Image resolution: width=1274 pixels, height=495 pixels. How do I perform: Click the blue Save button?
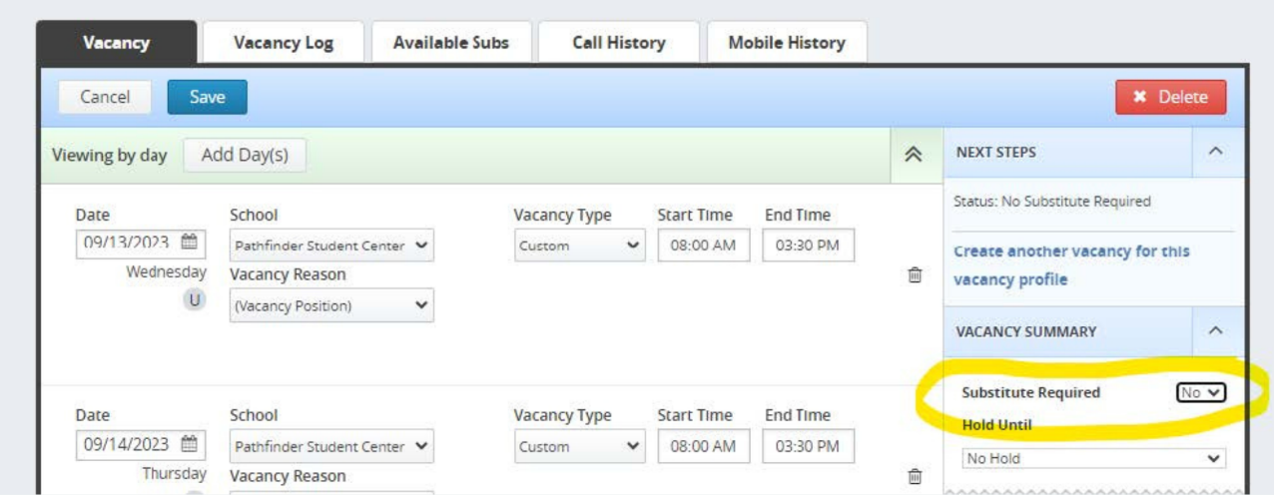207,97
